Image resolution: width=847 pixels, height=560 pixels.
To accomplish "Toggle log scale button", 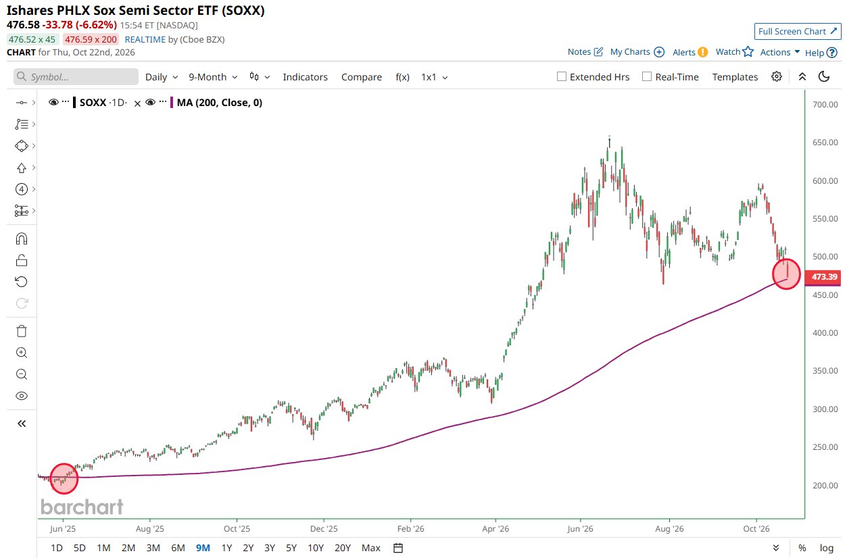I will [826, 548].
